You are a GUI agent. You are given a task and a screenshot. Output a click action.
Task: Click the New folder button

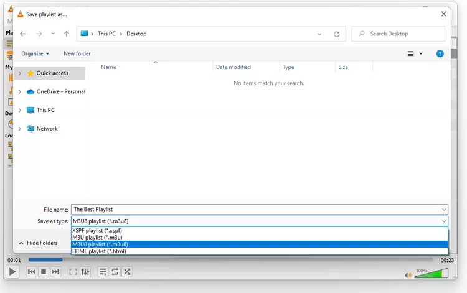coord(77,54)
